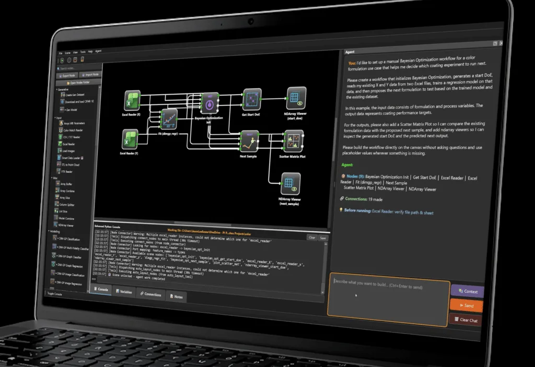Select the Smart Data Loader node icon
The image size is (535, 367).
point(60,158)
